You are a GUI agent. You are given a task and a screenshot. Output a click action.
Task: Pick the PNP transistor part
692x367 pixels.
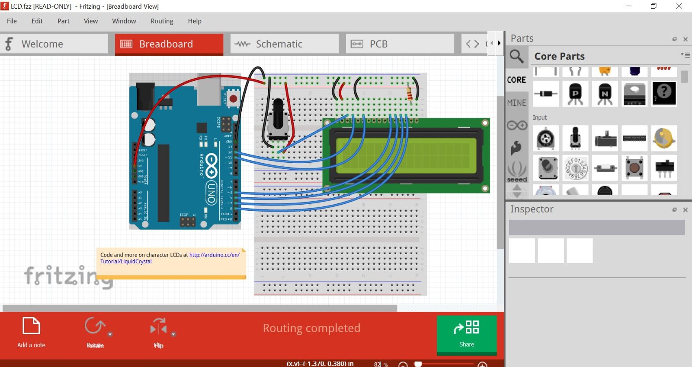(x=575, y=94)
